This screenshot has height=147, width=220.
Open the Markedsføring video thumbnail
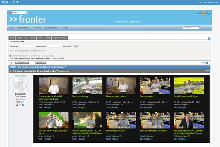point(87,86)
